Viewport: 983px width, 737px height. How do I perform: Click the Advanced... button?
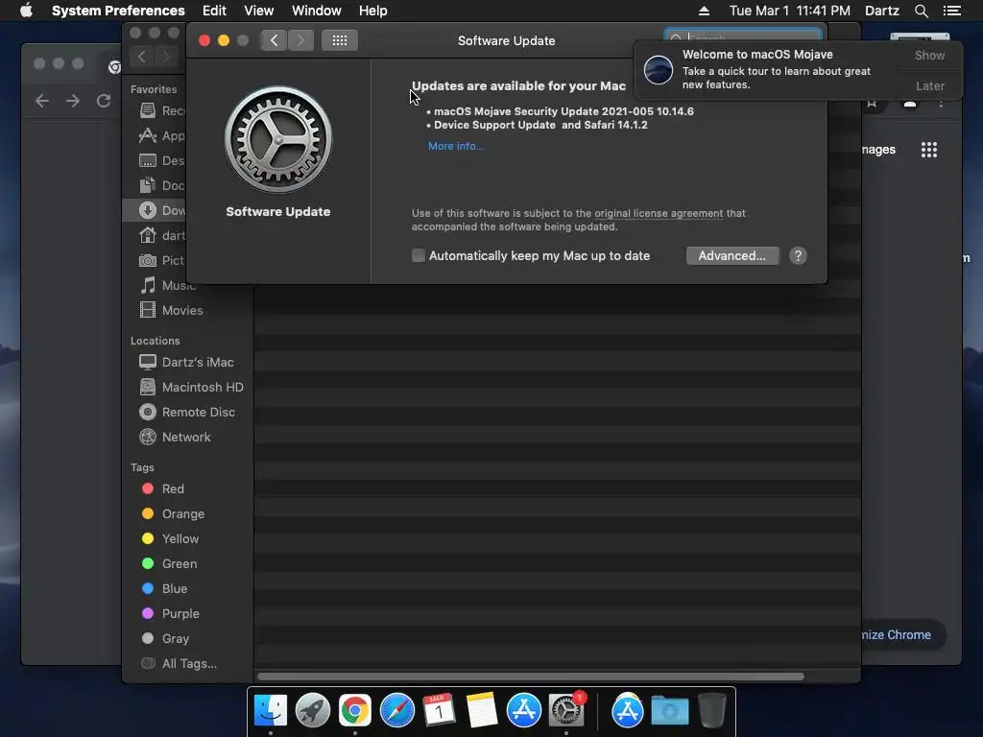pos(732,255)
